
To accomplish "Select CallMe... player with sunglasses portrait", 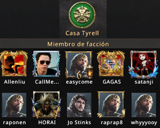I will click(x=46, y=64).
